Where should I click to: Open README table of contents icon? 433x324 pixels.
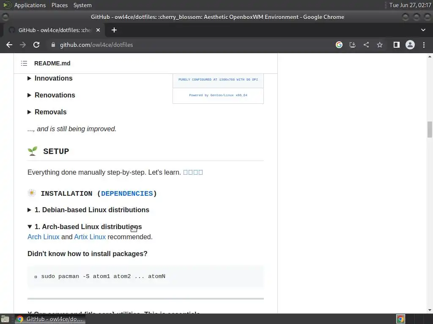[24, 63]
